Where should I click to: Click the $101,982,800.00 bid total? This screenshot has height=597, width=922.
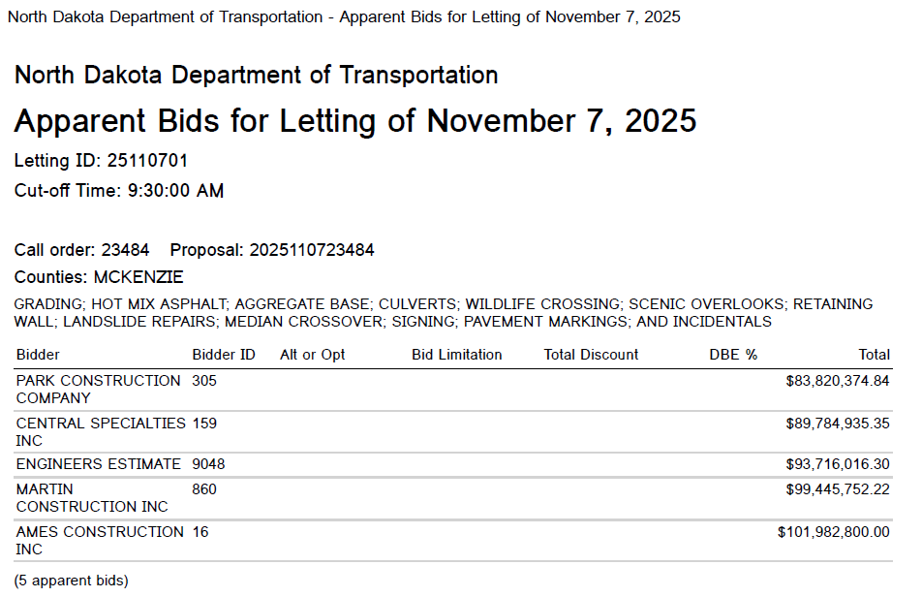pyautogui.click(x=834, y=532)
